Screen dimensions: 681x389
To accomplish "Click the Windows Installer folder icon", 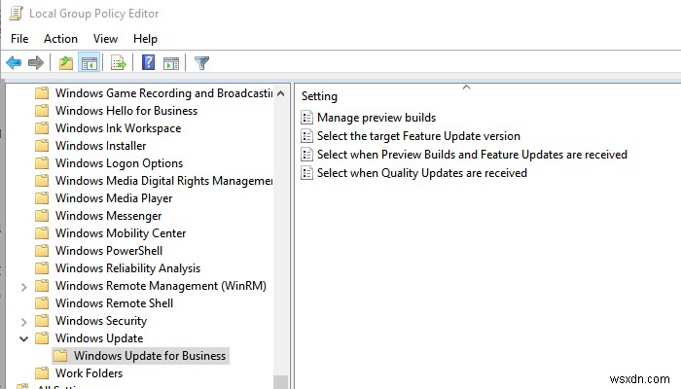I will pyautogui.click(x=42, y=146).
